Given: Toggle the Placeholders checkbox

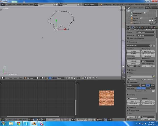Looking at the screenshot, I should [x=128, y=82].
